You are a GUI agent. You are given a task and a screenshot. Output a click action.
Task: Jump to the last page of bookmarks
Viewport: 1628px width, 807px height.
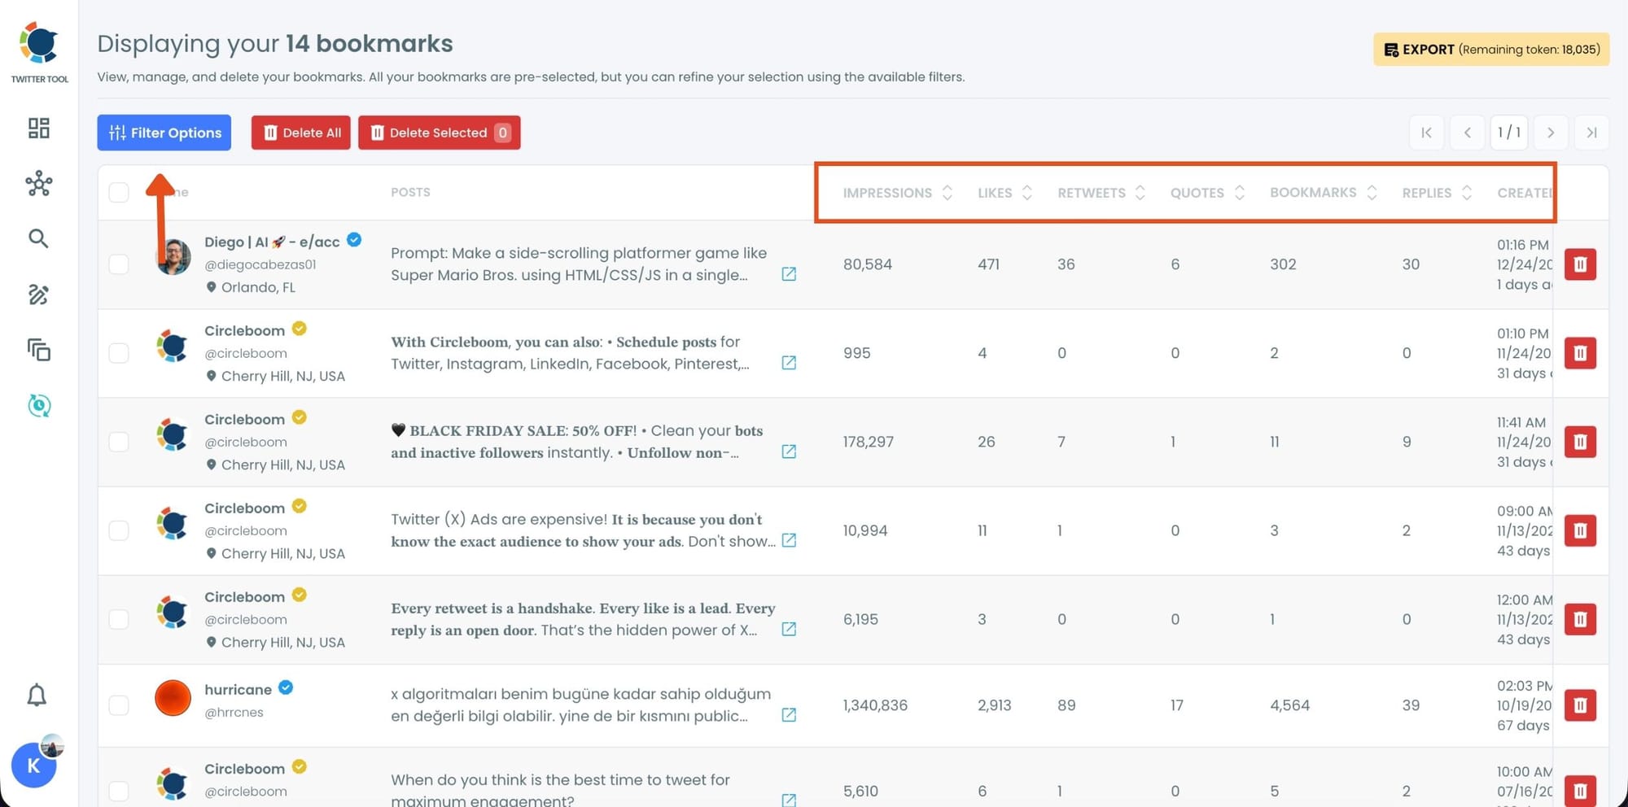tap(1591, 133)
